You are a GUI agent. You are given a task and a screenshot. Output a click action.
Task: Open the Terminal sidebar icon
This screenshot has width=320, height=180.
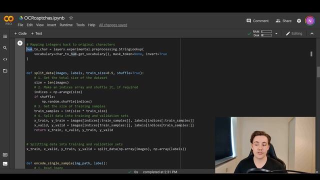pyautogui.click(x=5, y=163)
